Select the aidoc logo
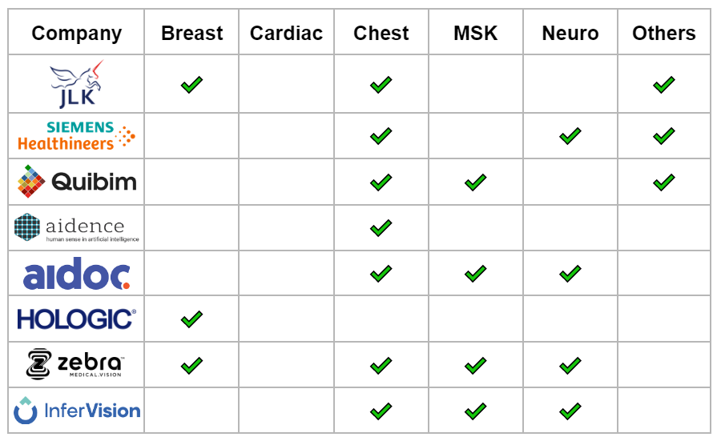The height and width of the screenshot is (441, 717). [x=76, y=275]
